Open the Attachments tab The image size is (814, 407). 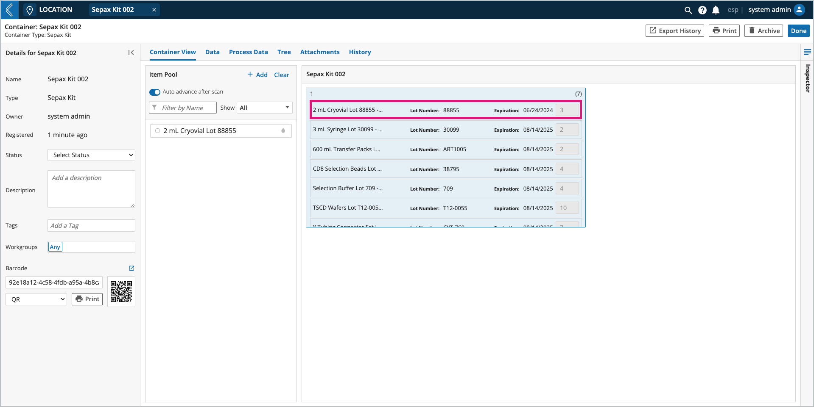(320, 52)
